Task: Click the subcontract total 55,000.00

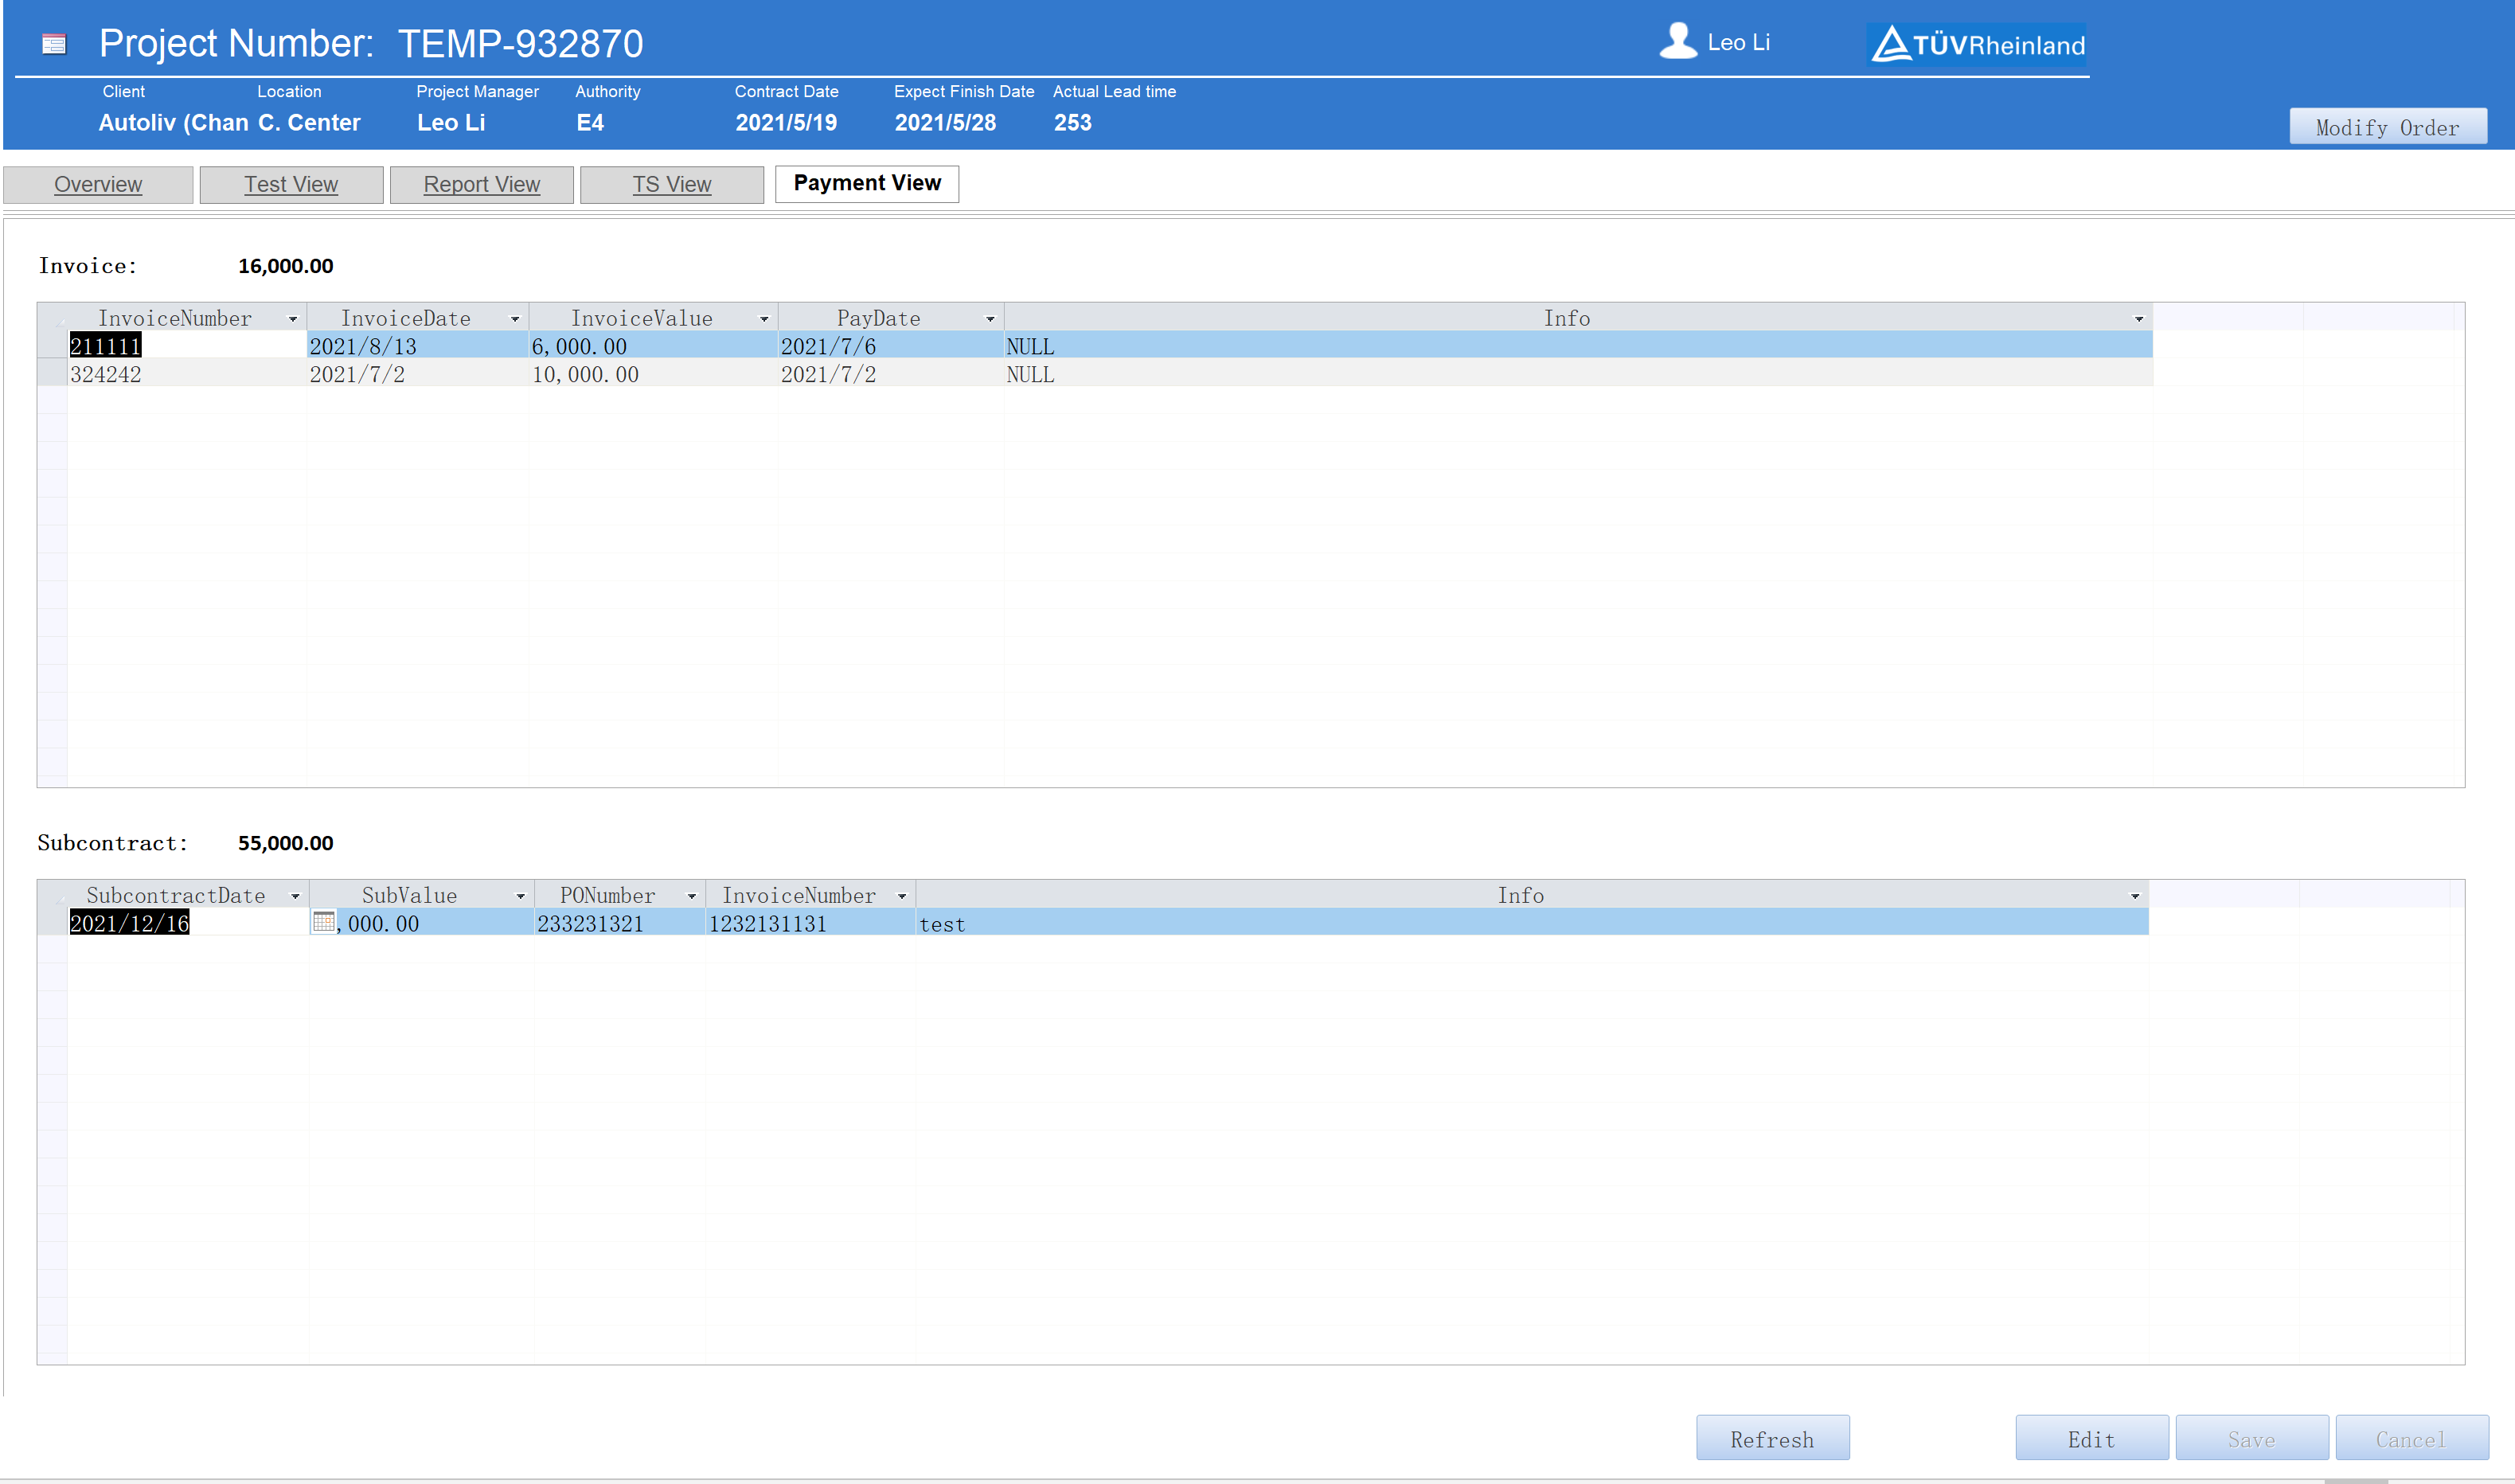Action: [x=286, y=843]
